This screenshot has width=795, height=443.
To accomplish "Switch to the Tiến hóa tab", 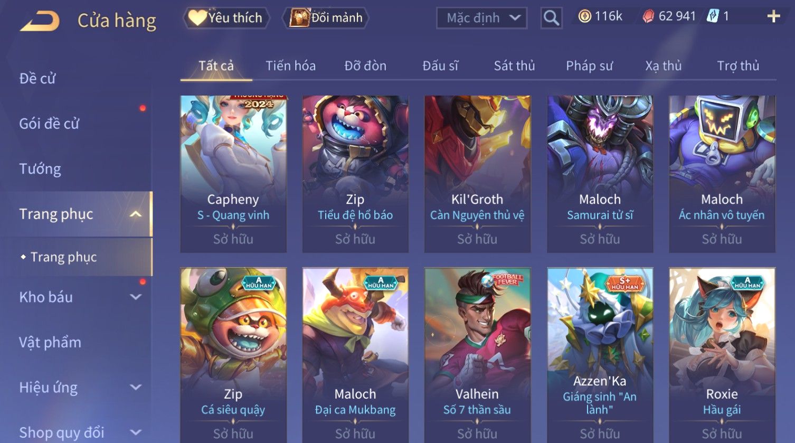I will tap(290, 66).
